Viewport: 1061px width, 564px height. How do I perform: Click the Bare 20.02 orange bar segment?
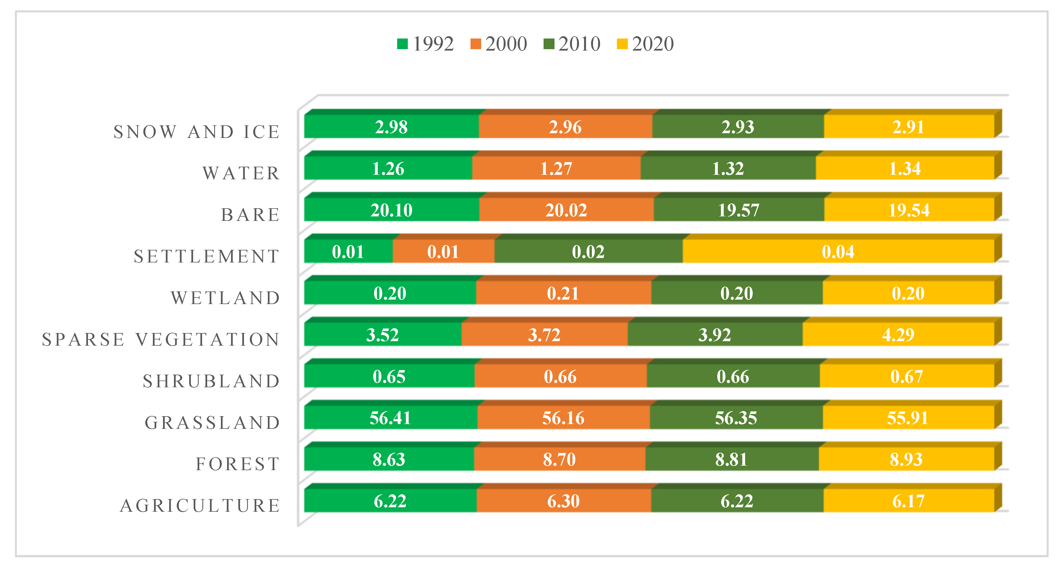click(x=566, y=210)
